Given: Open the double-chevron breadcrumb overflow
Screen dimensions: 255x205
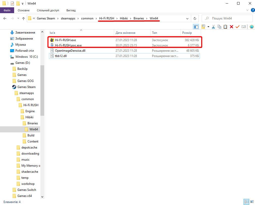Looking at the screenshot, I should (x=34, y=18).
